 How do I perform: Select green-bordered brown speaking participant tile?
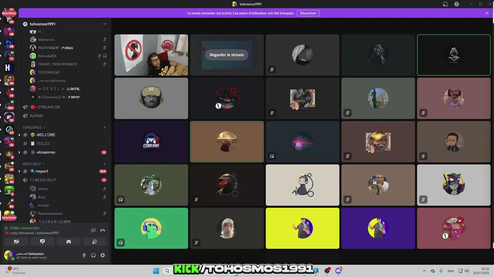[x=227, y=142]
